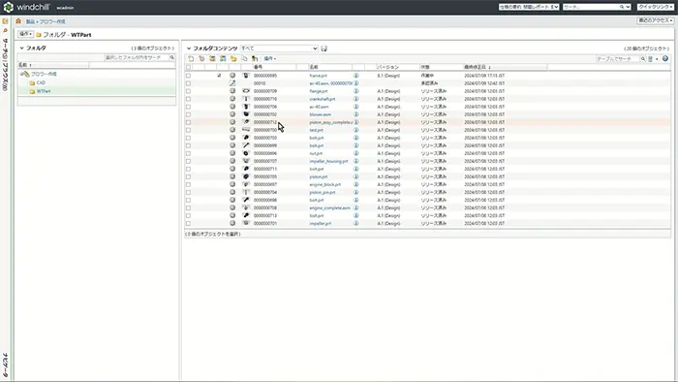
Task: Focus the global search field in header
Action: click(591, 7)
